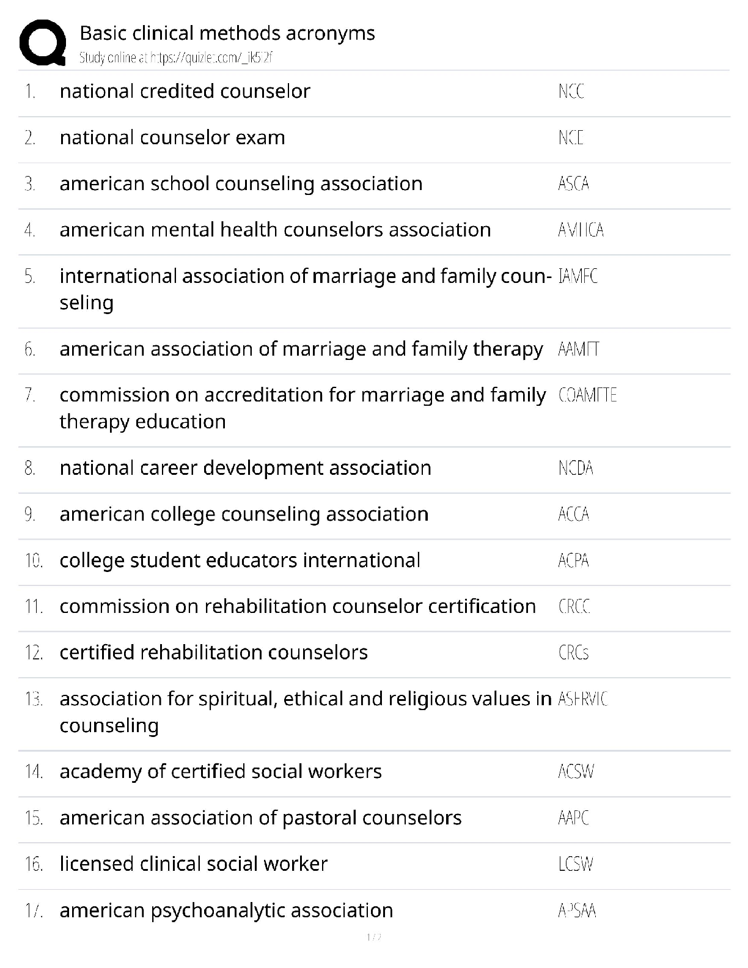Click the ACCA acronym definition
748x968 pixels.
[573, 514]
